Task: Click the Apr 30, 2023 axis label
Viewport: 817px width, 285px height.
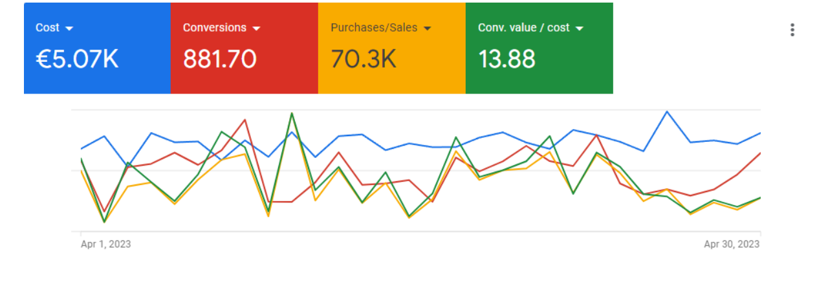Action: 732,244
